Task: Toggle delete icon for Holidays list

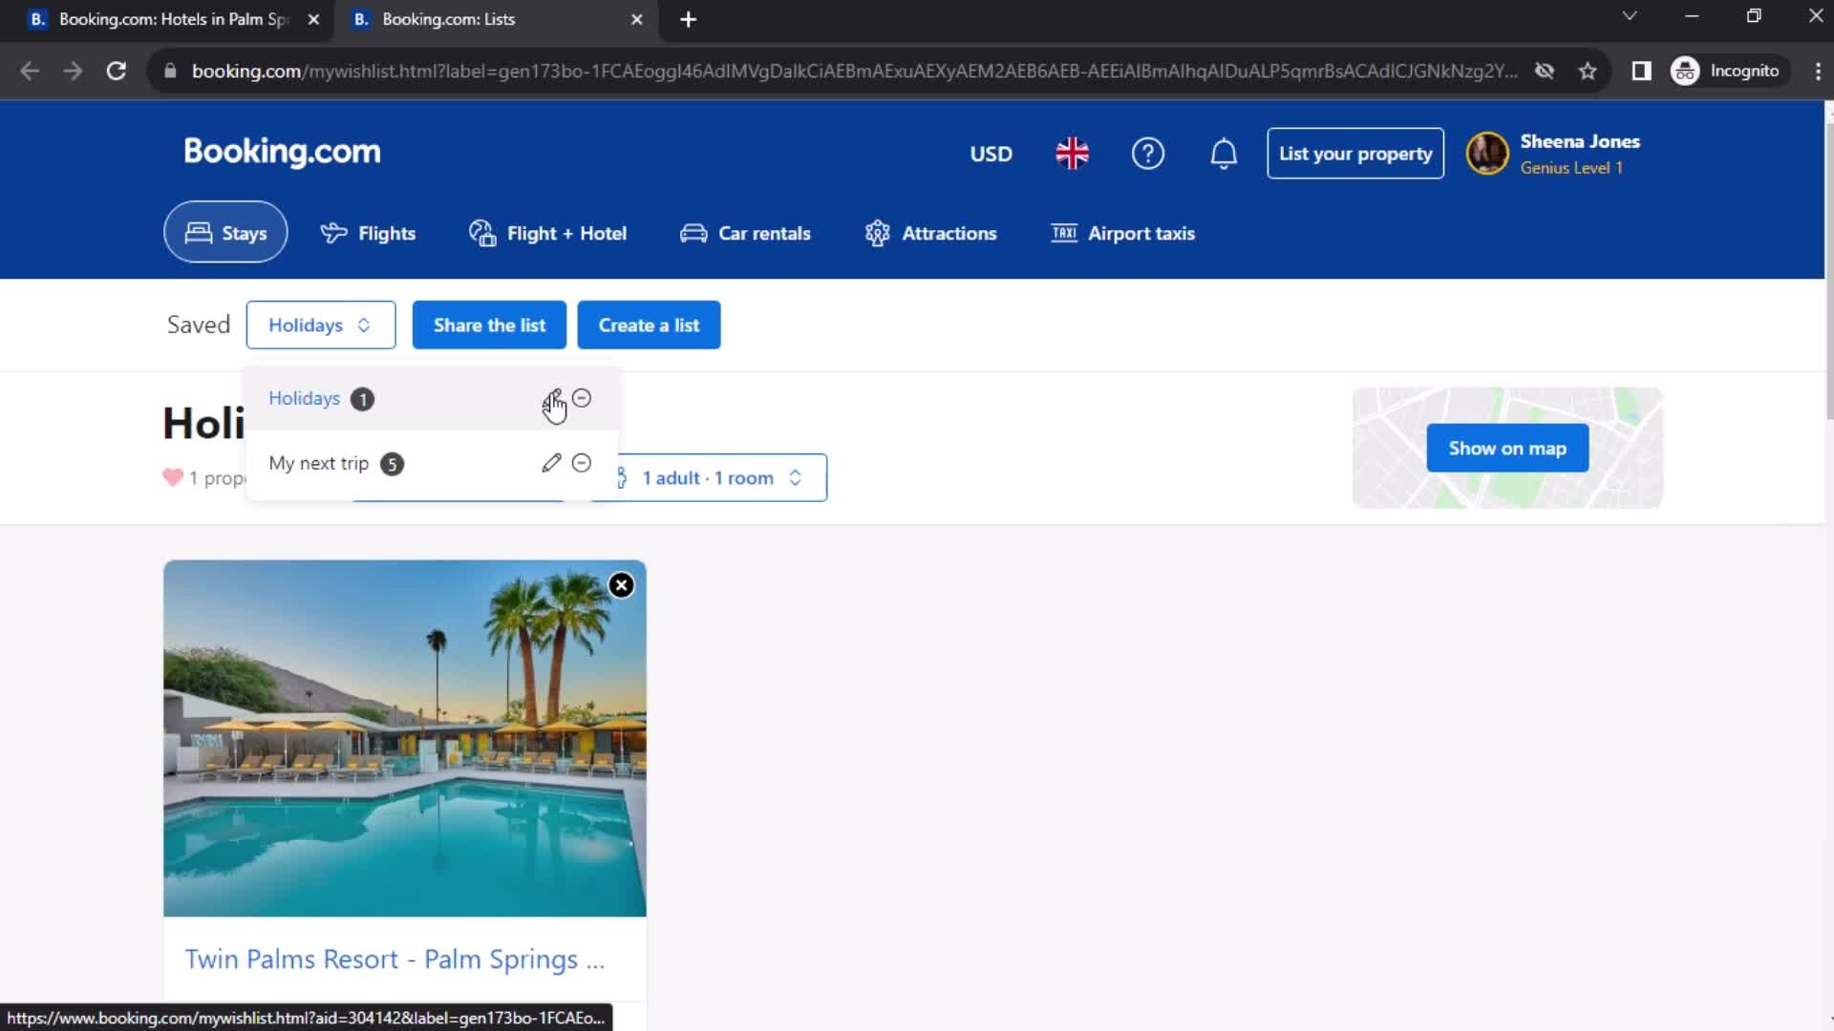Action: 581,398
